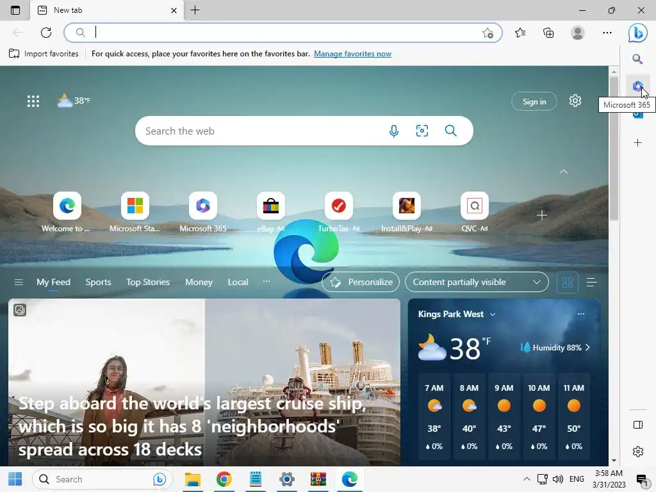
Task: Open Content partially visible dropdown
Action: [x=477, y=283]
